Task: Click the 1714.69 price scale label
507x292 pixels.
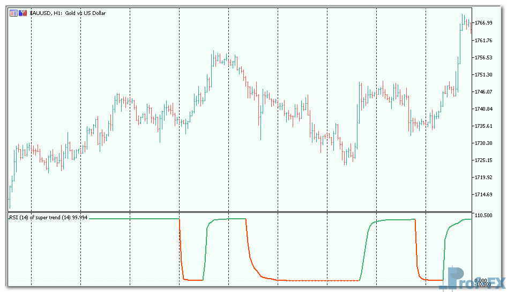Action: click(483, 194)
